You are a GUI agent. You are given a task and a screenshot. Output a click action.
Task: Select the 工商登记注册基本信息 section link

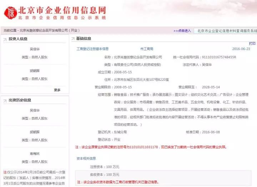[92, 49]
